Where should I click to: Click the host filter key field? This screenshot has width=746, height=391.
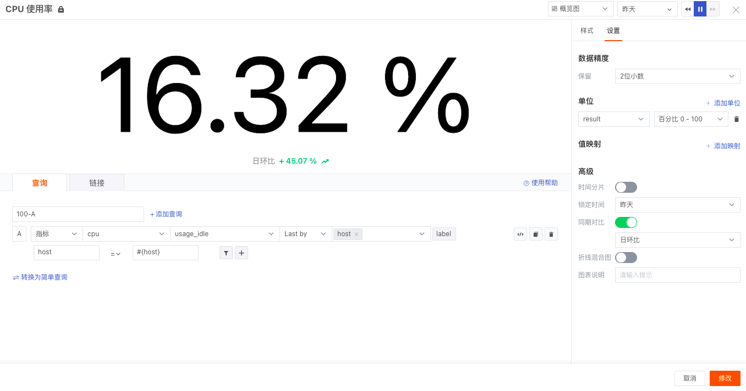click(x=67, y=253)
